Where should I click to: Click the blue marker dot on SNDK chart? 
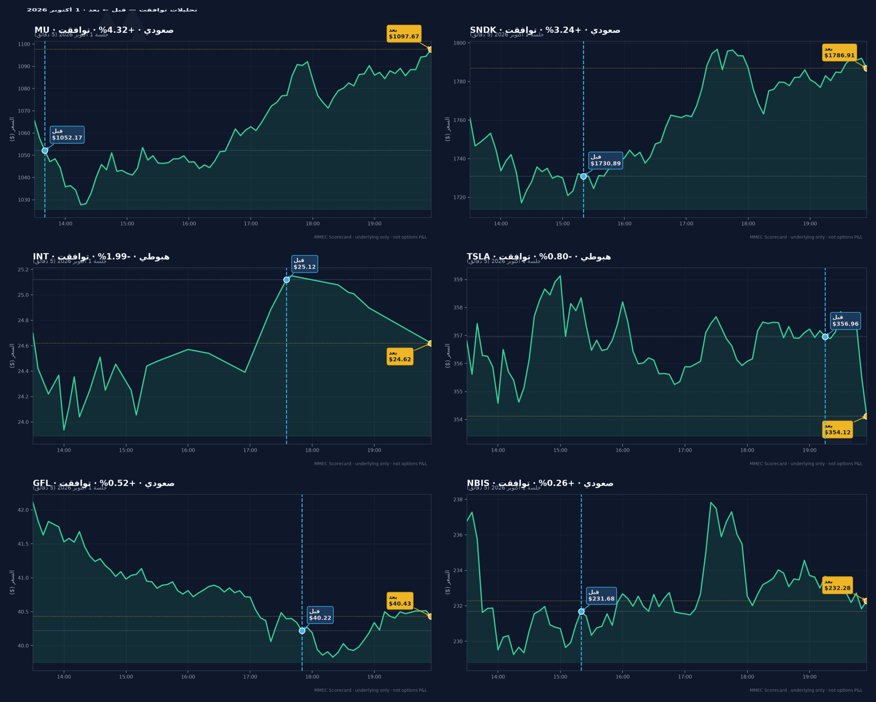pos(584,176)
